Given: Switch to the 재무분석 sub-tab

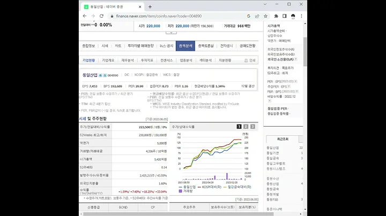Looking at the screenshot, I should 128,60.
